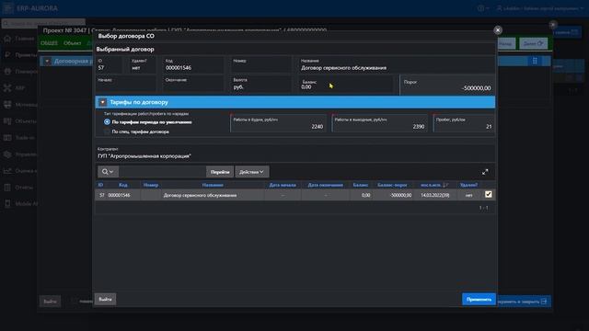This screenshot has height=331, width=589.
Task: Click the magnifier search icon in the contract list
Action: tap(108, 172)
